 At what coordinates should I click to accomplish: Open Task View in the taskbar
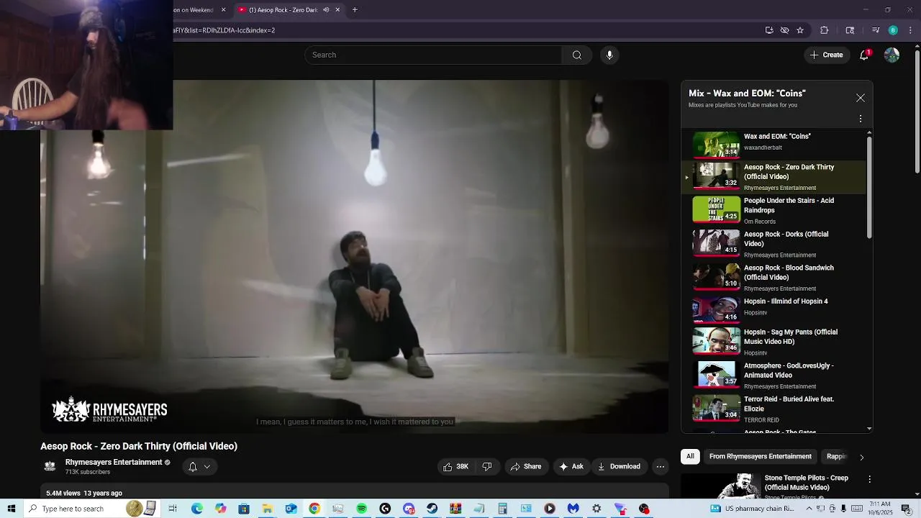(x=173, y=509)
